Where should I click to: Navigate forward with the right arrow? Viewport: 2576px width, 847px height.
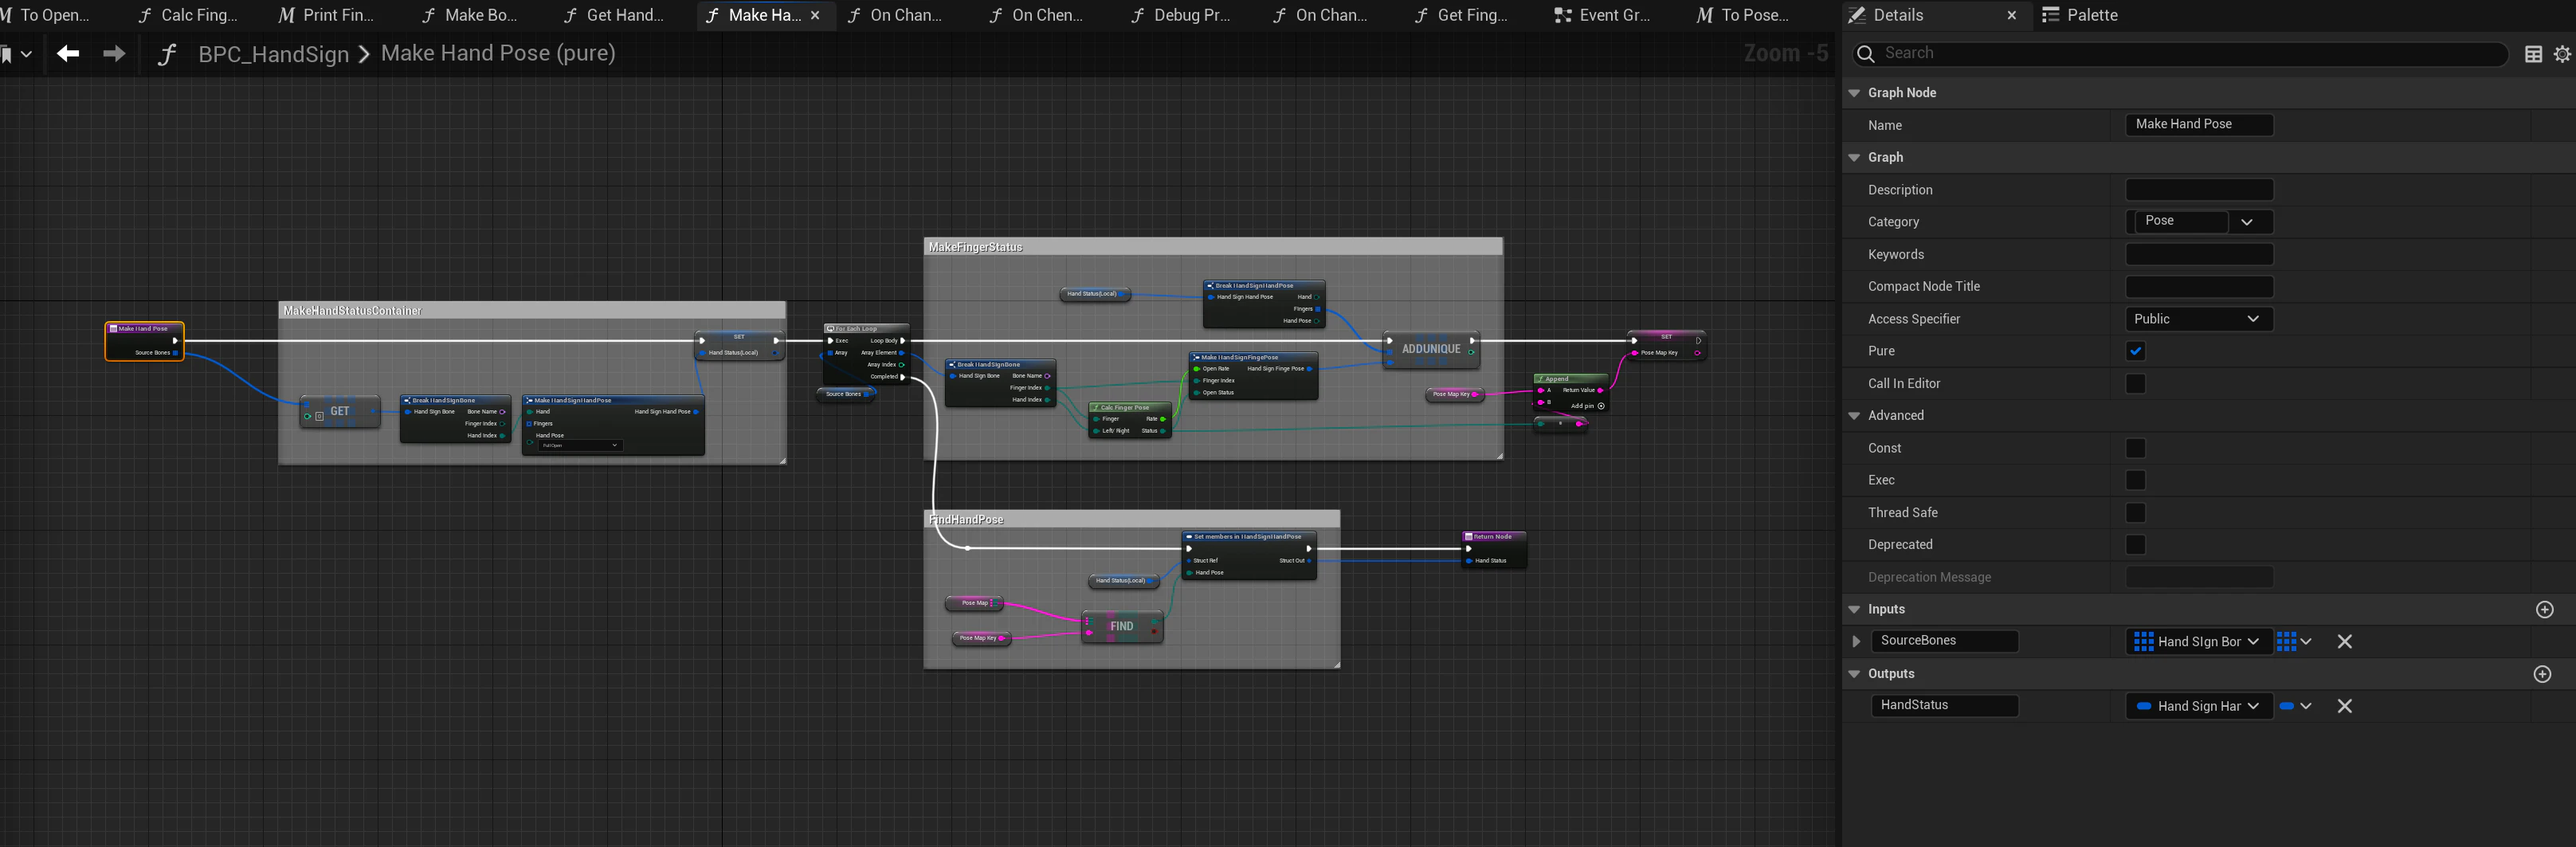(115, 54)
